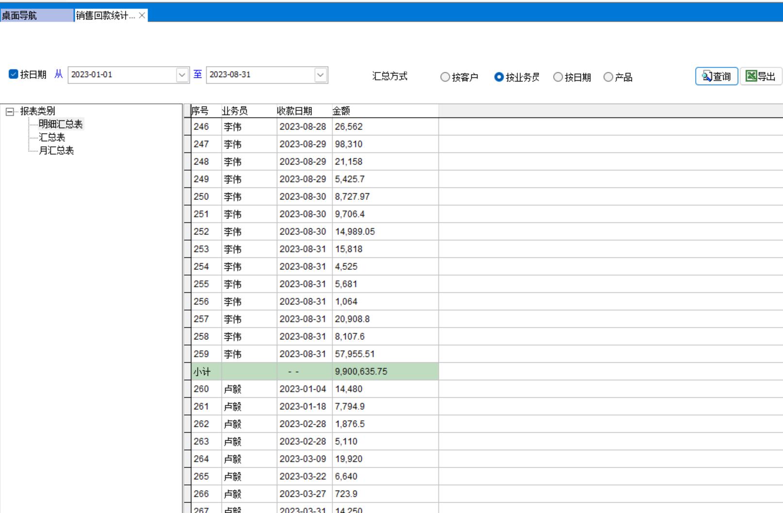Select the 按业务员 radio option
783x513 pixels.
pyautogui.click(x=499, y=77)
